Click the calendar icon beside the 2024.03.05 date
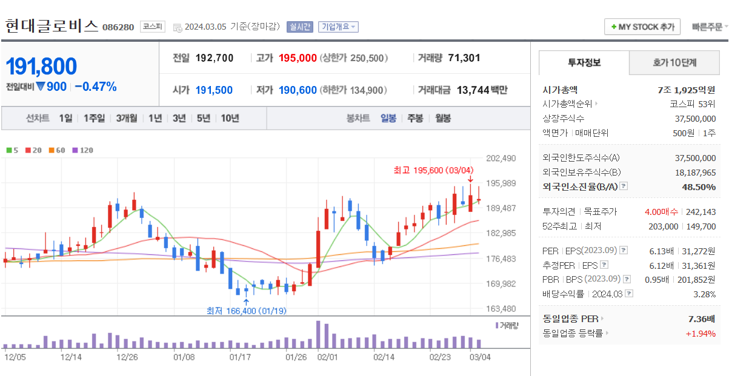Screen dimensions: 729x376 click(x=177, y=27)
